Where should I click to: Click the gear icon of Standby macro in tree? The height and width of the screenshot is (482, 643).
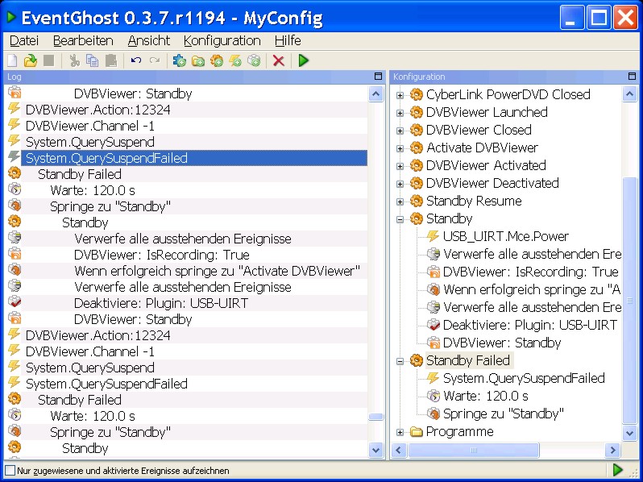[x=417, y=218]
